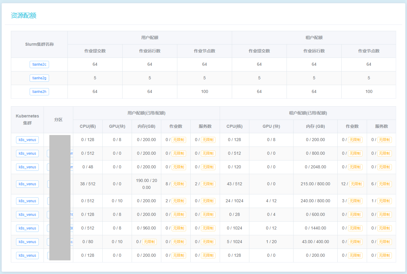The height and width of the screenshot is (274, 407).
Task: Click the 无限制 tag beside '8 /'
Action: click(179, 184)
